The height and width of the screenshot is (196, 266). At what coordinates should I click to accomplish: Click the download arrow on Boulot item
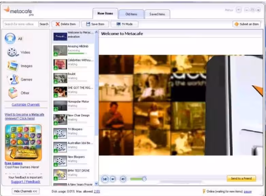pos(55,82)
